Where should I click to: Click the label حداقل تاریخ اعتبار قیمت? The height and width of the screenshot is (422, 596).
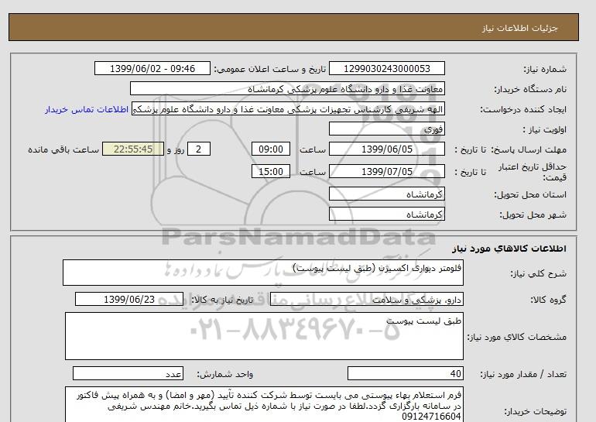coord(533,172)
